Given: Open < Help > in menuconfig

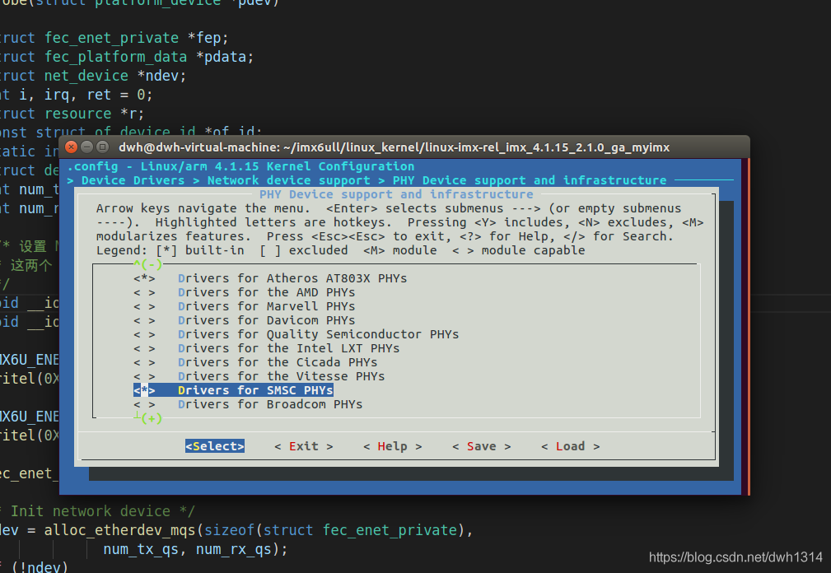Looking at the screenshot, I should [x=393, y=446].
